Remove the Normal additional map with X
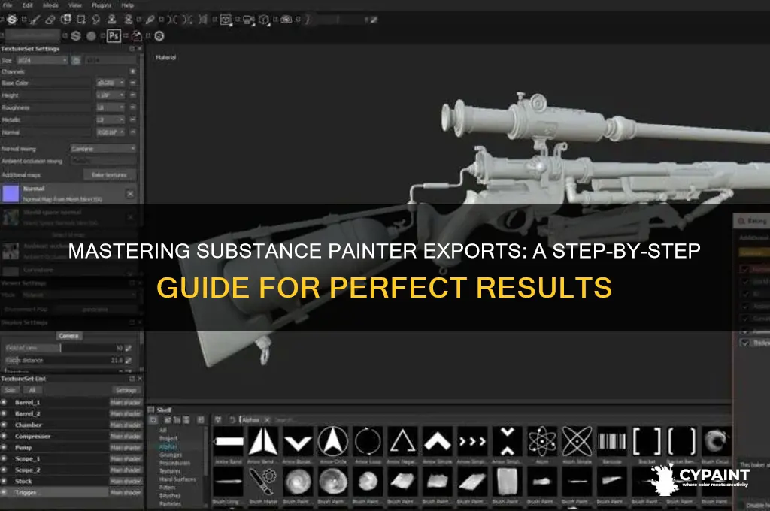 click(130, 194)
